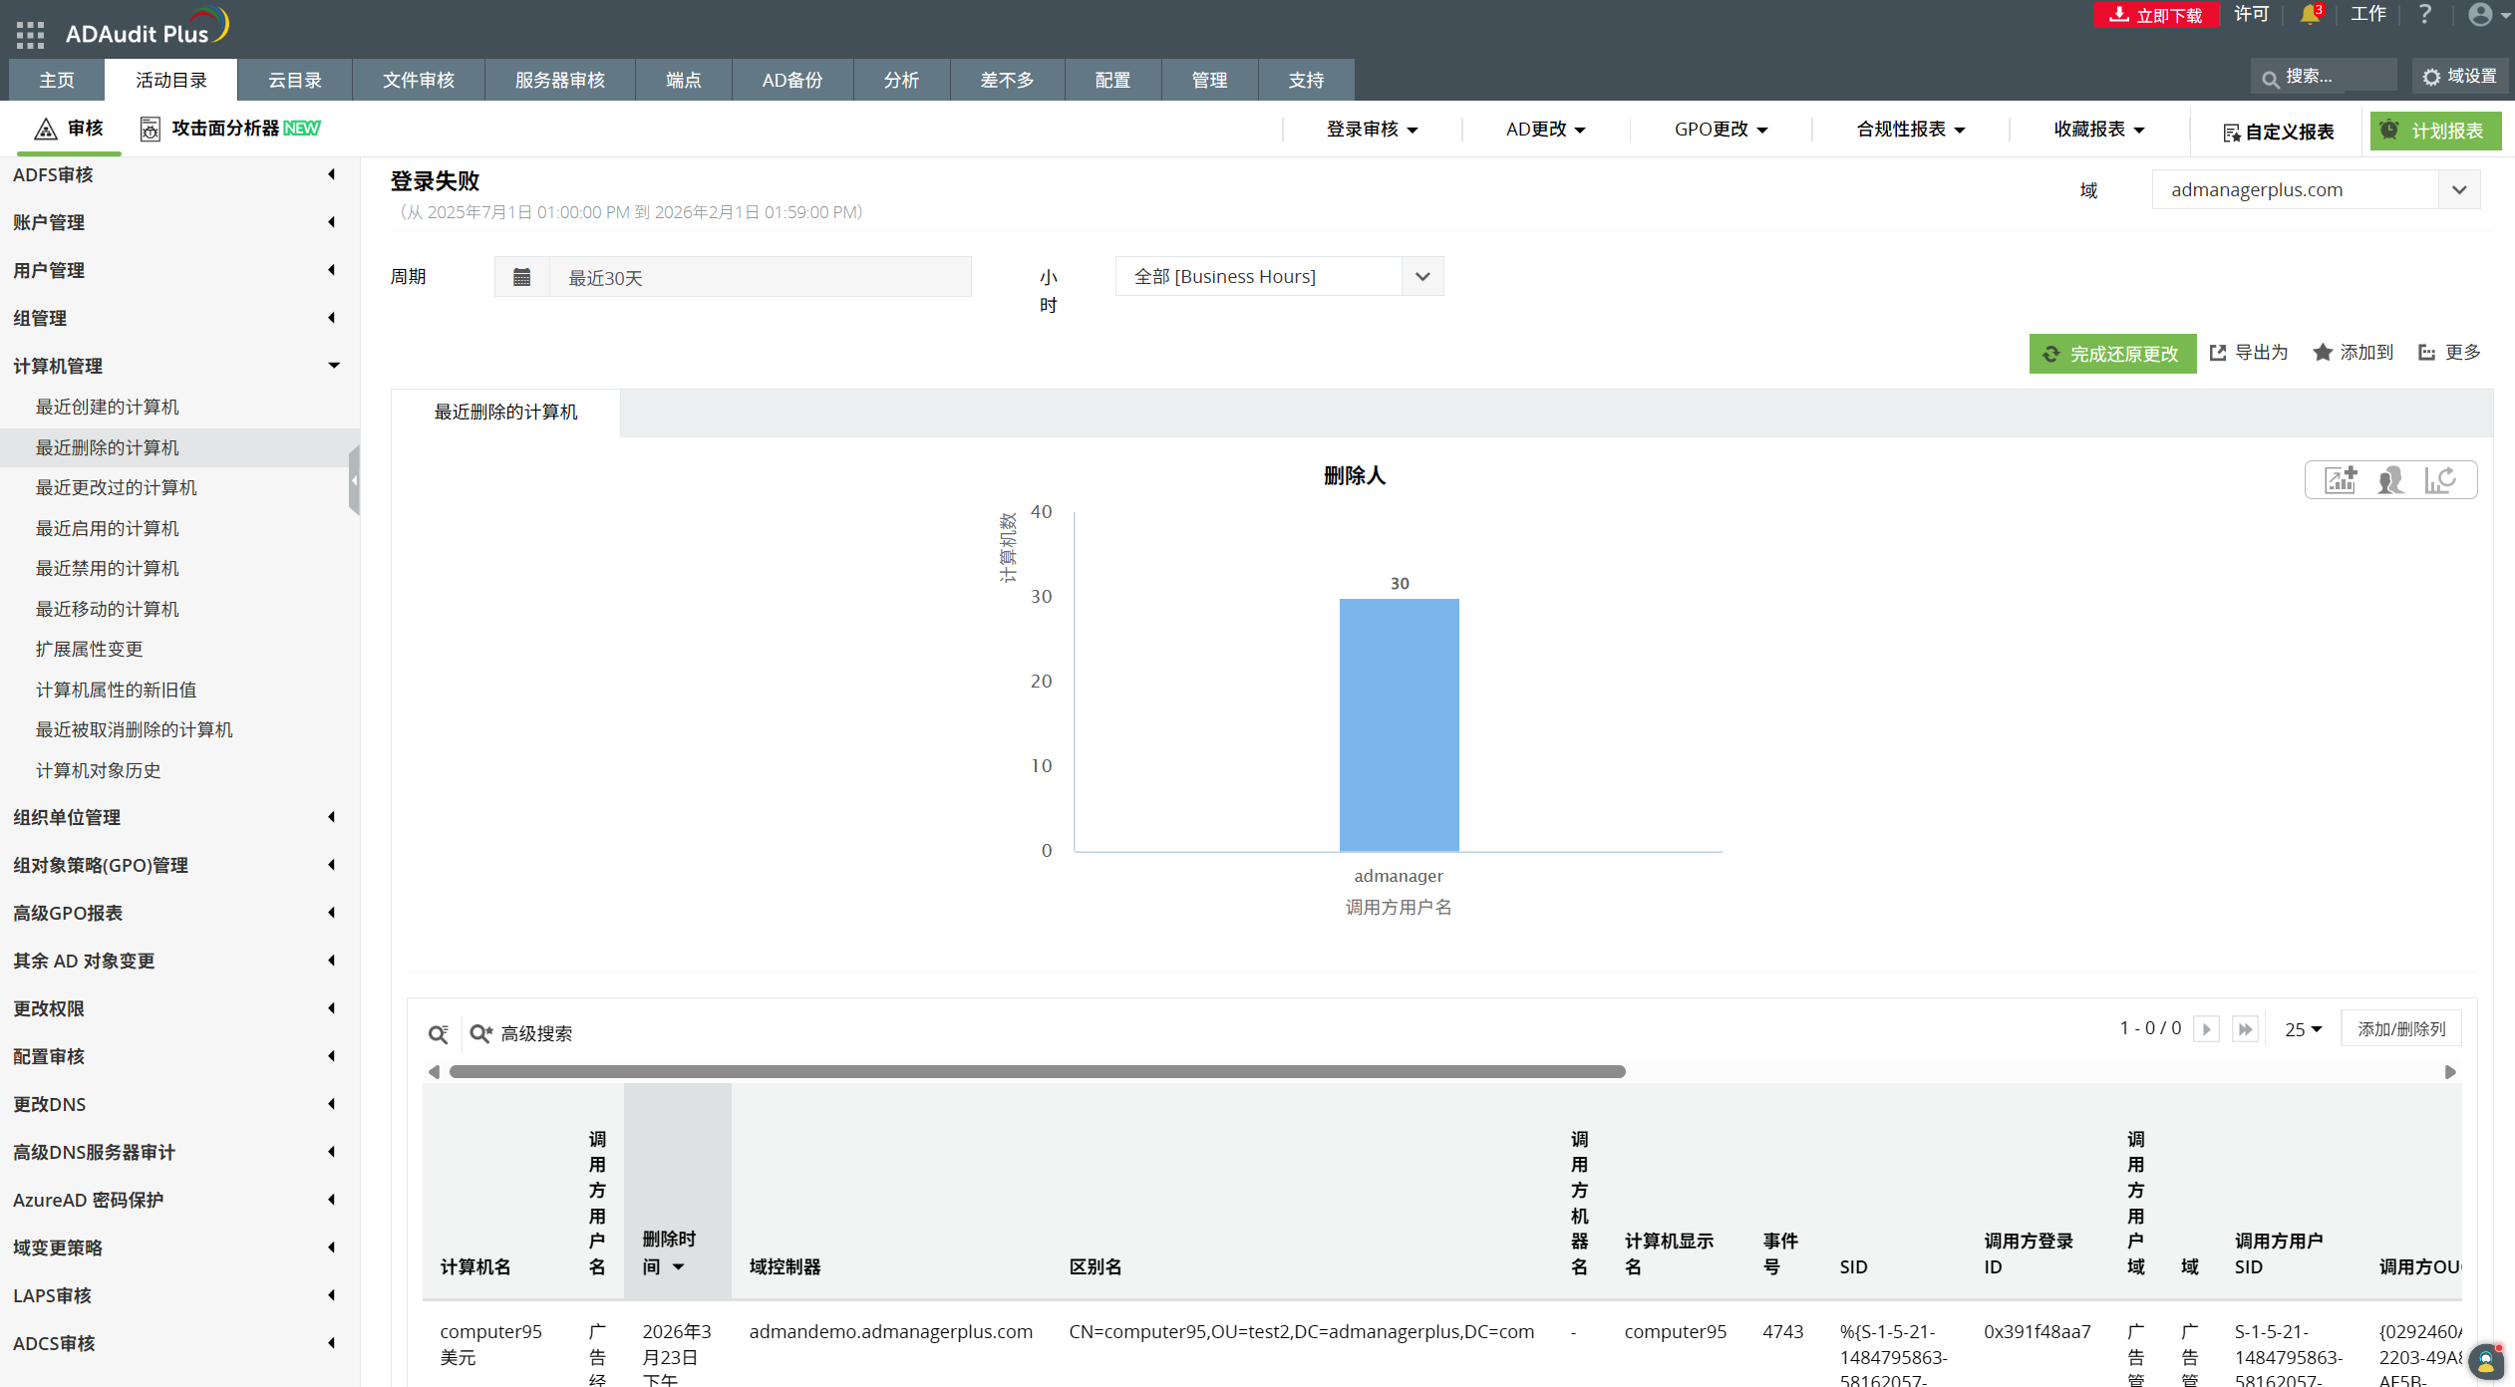
Task: Open the help question mark icon
Action: point(2425,15)
